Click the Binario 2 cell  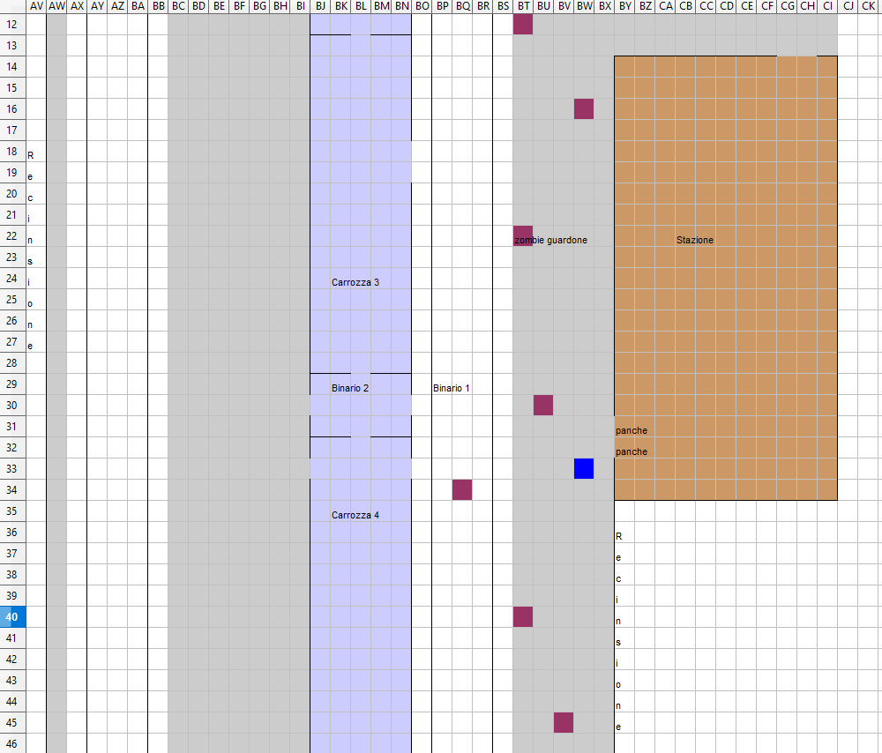[350, 388]
